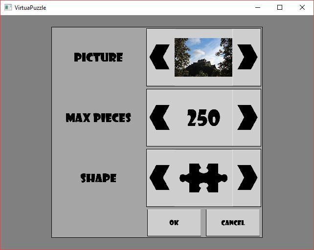This screenshot has width=314, height=250.
Task: Switch to the previous piece shape
Action: click(159, 177)
